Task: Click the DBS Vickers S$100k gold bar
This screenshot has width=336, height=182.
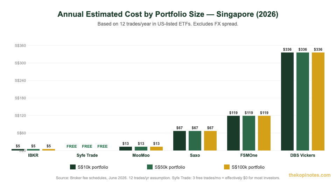Action: (318, 101)
